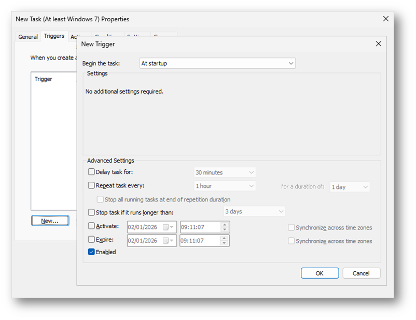Enable the Activate checkbox
416x320 pixels.
tap(92, 226)
